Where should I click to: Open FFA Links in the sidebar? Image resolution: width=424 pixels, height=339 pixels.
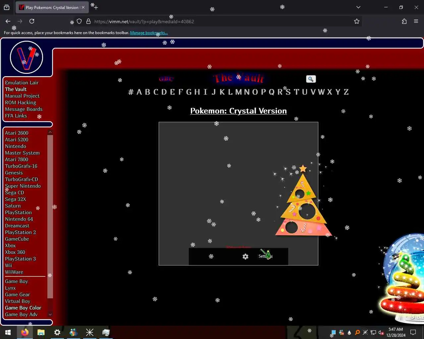pyautogui.click(x=16, y=116)
